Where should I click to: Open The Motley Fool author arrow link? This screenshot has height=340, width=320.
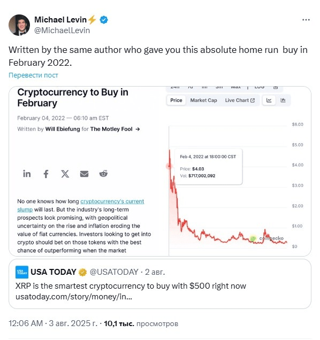[138, 129]
